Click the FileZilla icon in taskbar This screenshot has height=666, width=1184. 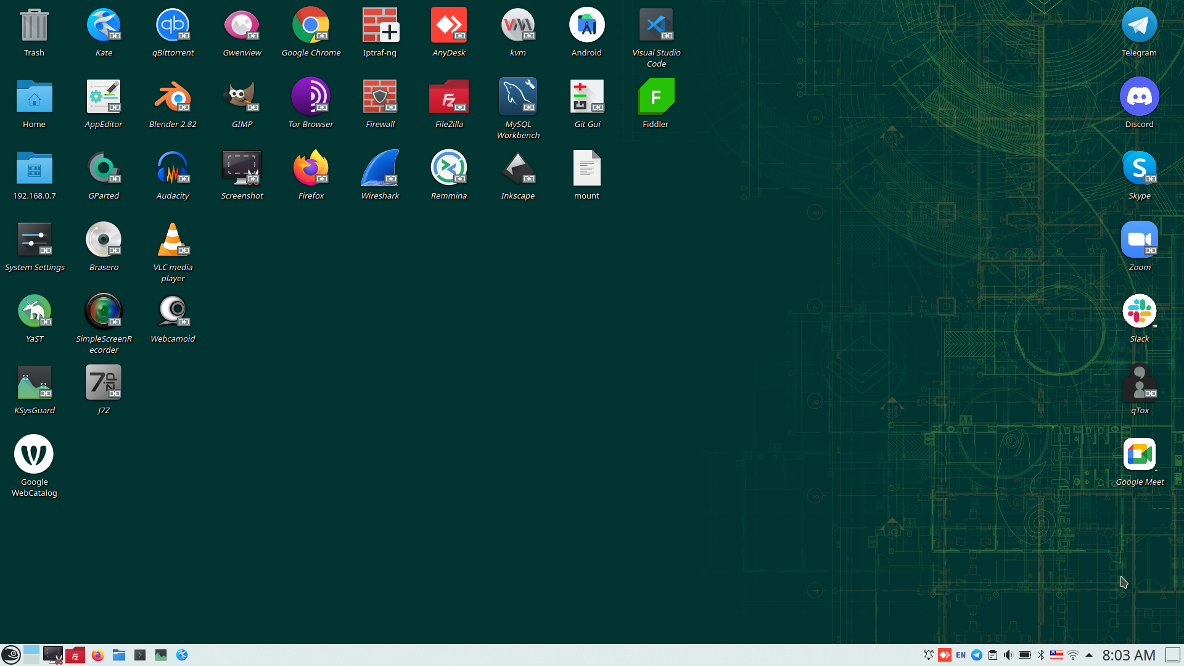[x=75, y=655]
